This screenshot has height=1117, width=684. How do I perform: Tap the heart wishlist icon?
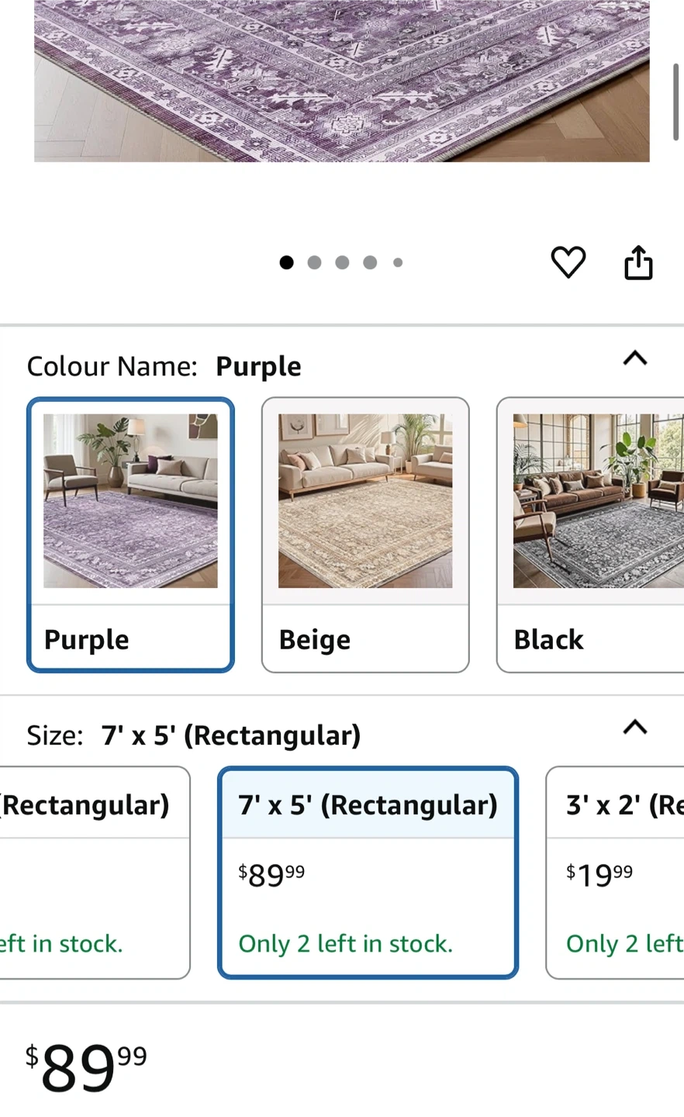(x=568, y=262)
